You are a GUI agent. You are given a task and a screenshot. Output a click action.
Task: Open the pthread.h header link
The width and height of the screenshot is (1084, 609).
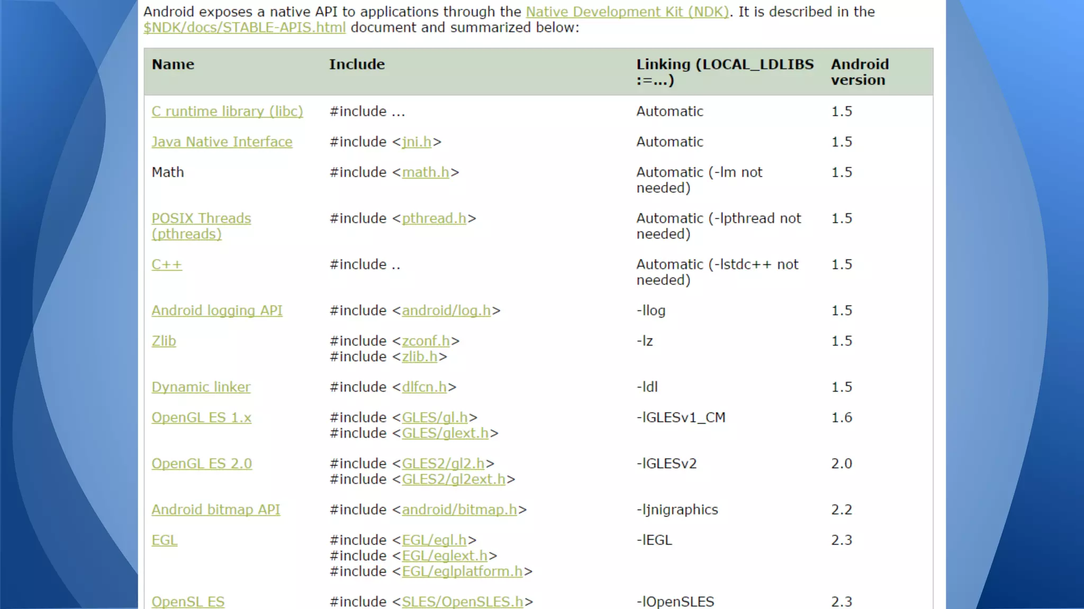click(x=434, y=218)
